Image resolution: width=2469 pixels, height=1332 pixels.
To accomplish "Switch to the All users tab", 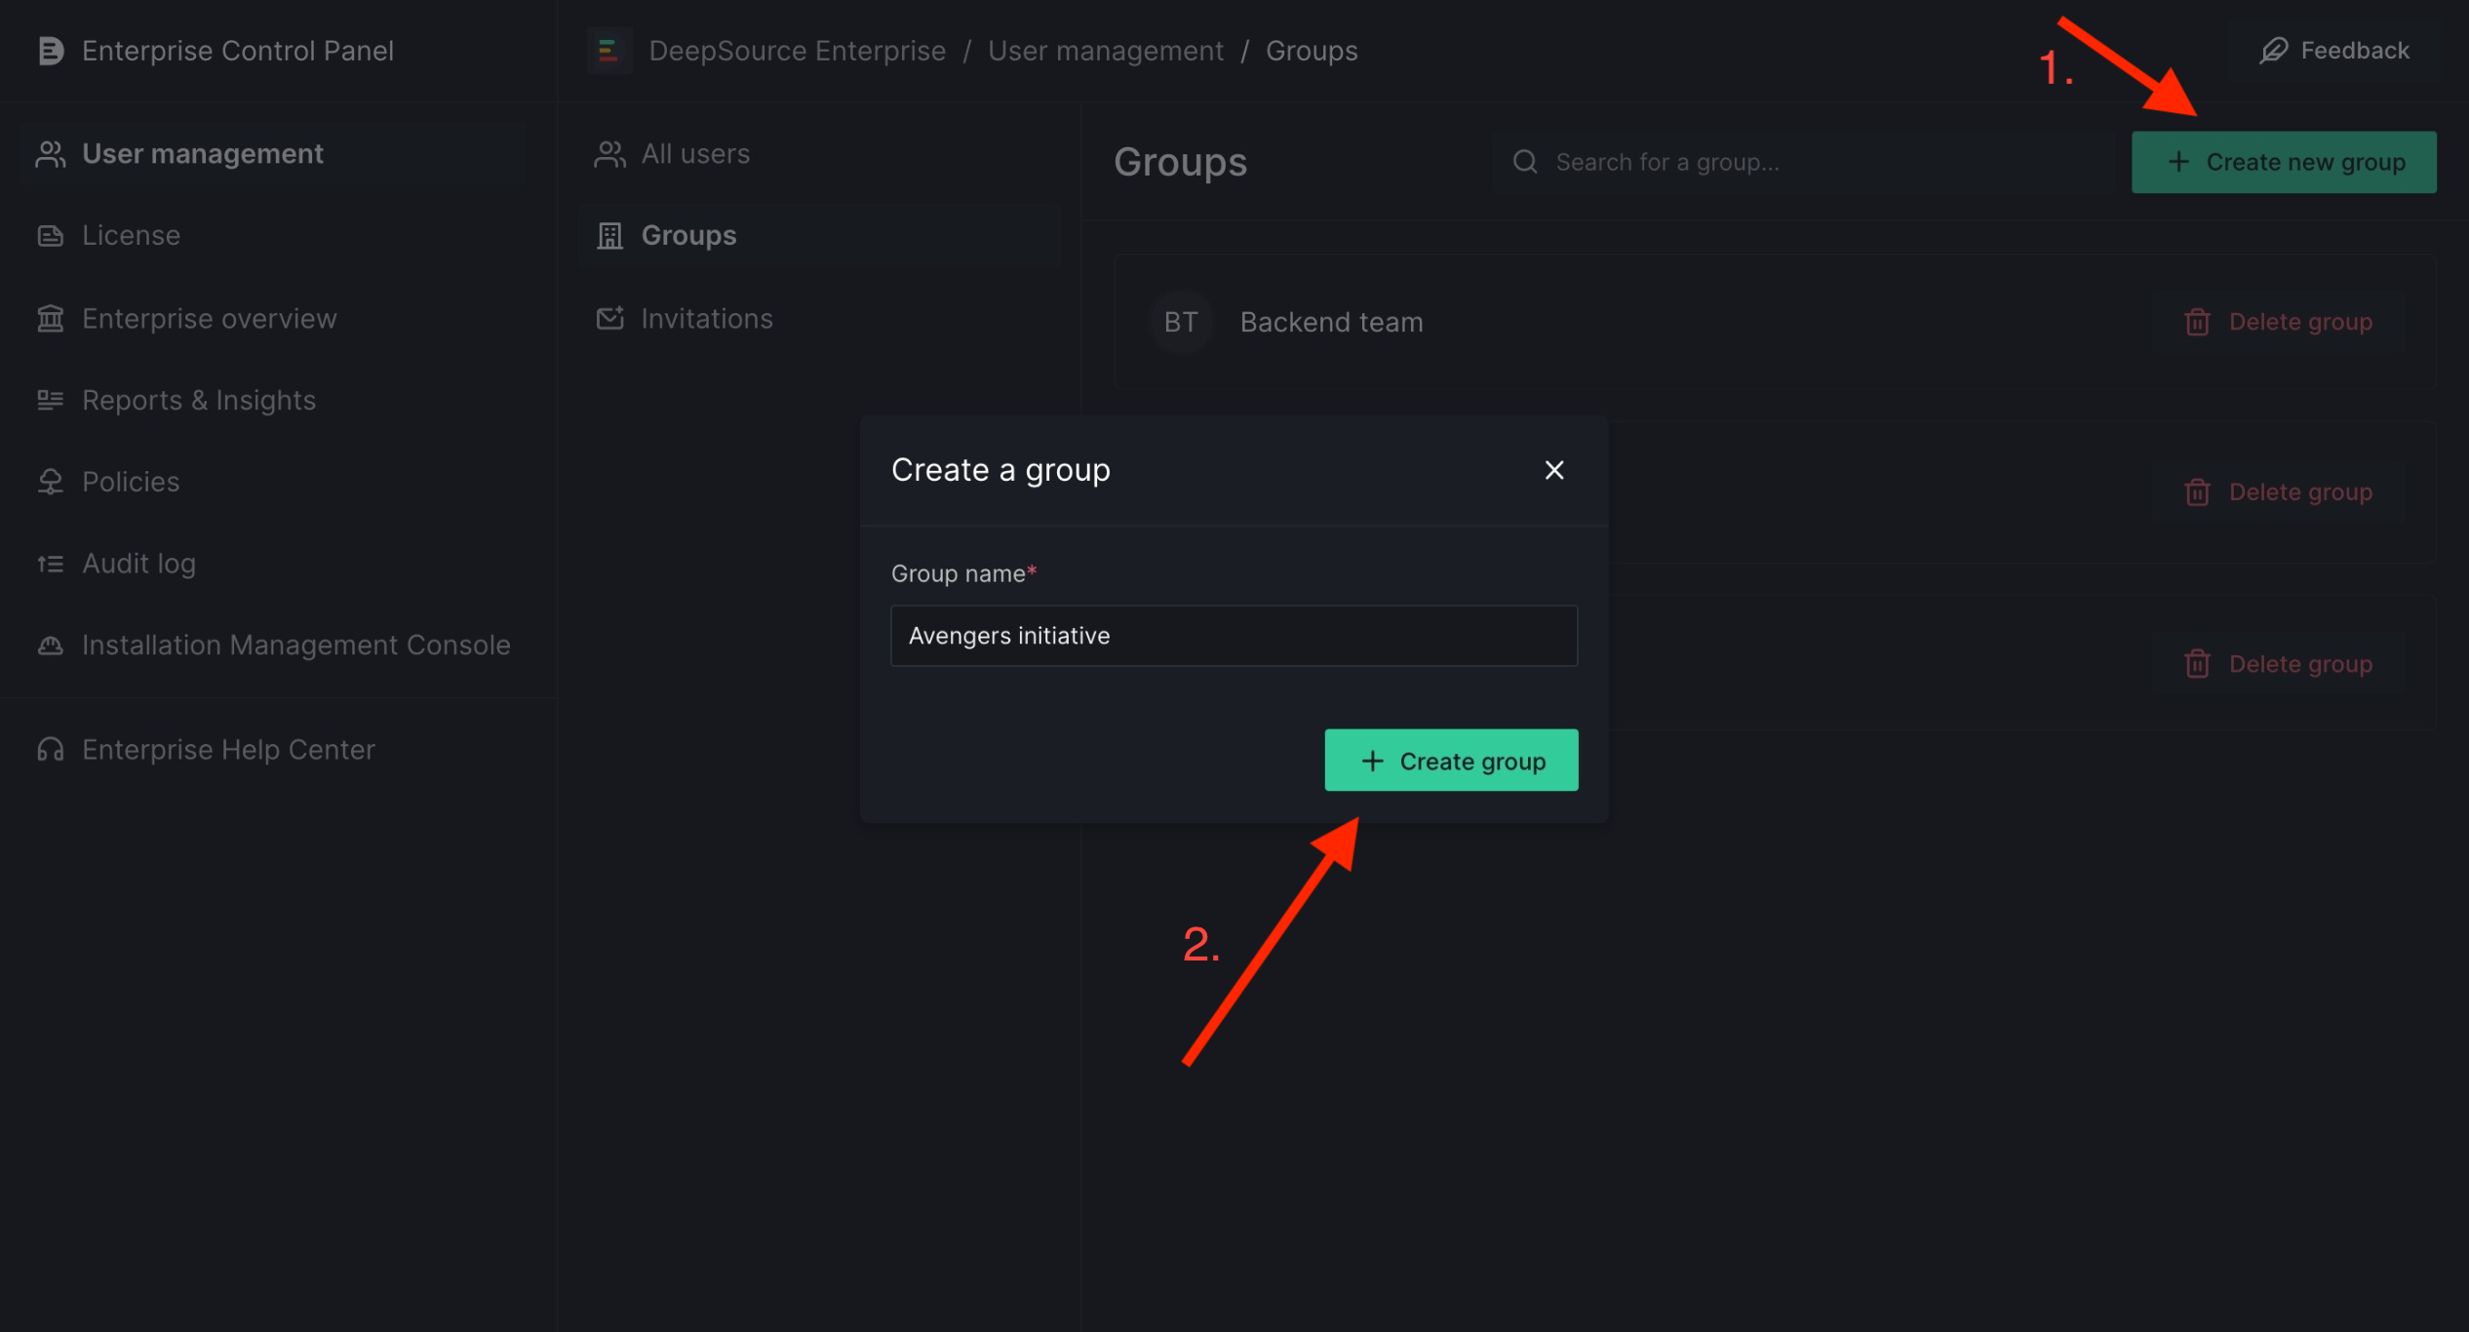I will coord(695,153).
